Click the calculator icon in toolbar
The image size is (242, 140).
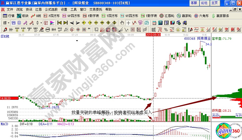(160, 23)
